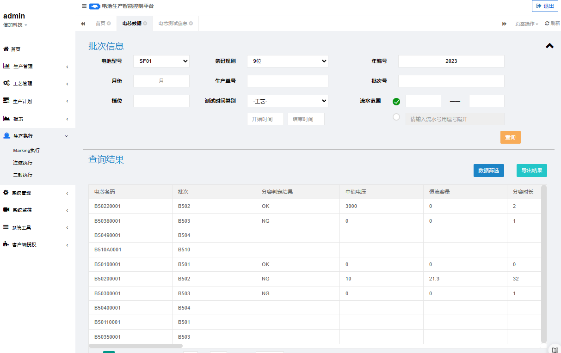The height and width of the screenshot is (353, 561).
Task: Click the 首页 home icon in the sidebar
Action: tap(6, 49)
